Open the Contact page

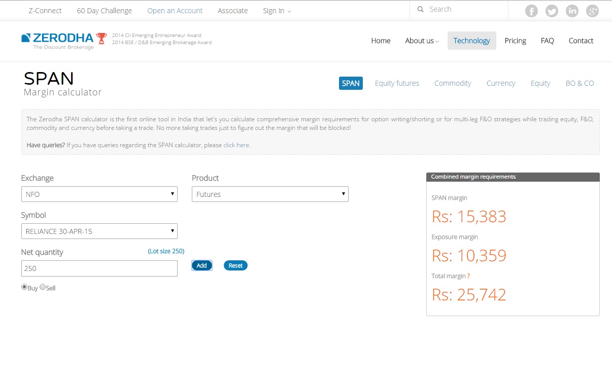tap(581, 41)
